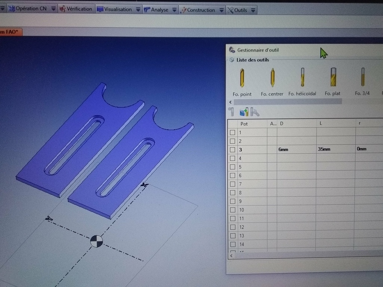Select pot row number 14
Image resolution: width=383 pixels, height=287 pixels.
click(x=242, y=244)
